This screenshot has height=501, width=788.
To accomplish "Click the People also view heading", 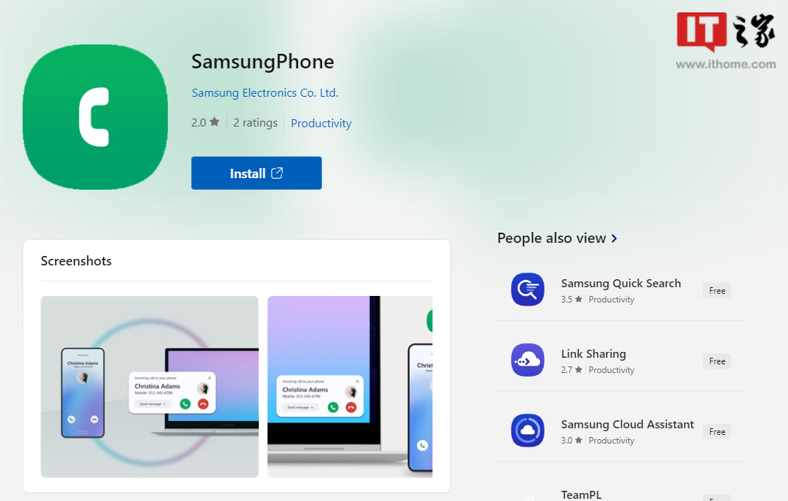I will coord(552,239).
